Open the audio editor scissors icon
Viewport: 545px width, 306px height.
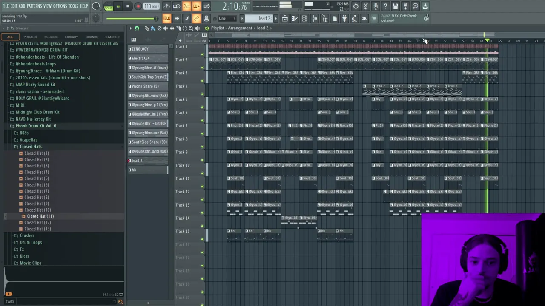pyautogui.click(x=365, y=6)
